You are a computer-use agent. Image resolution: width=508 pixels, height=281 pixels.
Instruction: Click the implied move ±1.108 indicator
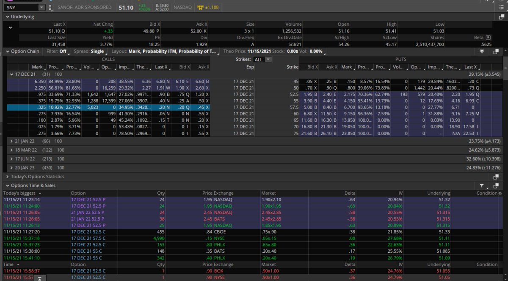(208, 8)
